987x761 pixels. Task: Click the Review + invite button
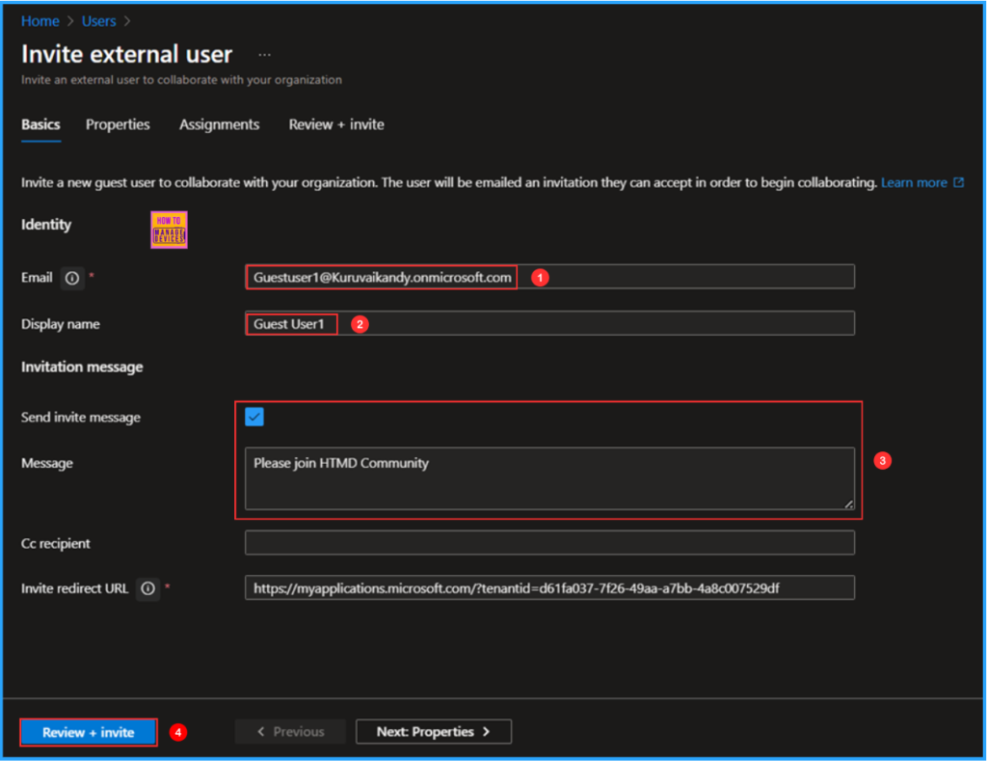point(88,731)
